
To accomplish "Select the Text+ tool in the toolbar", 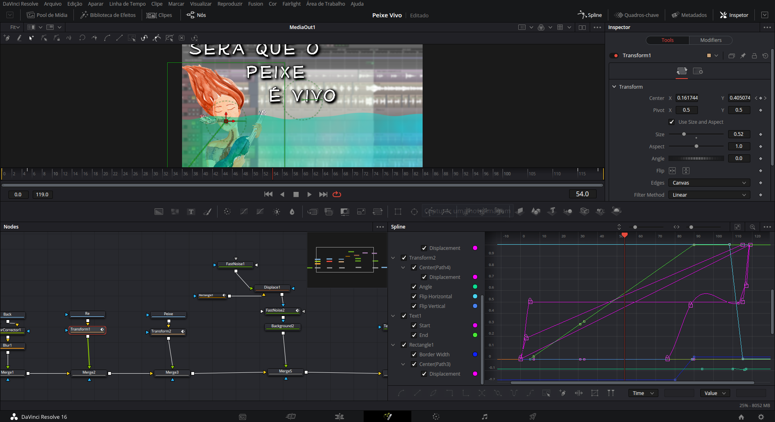I will pos(191,211).
